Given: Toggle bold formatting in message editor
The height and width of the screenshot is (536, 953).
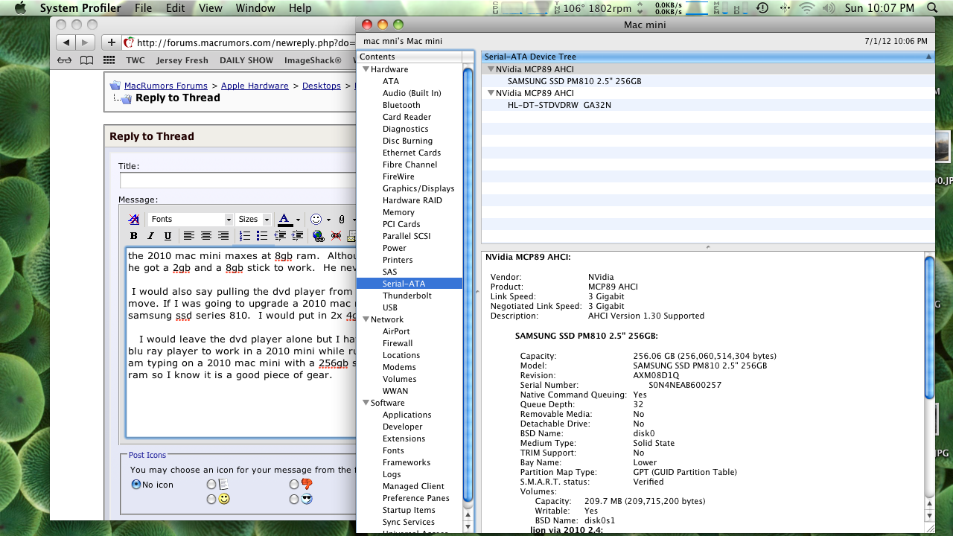Looking at the screenshot, I should click(134, 236).
